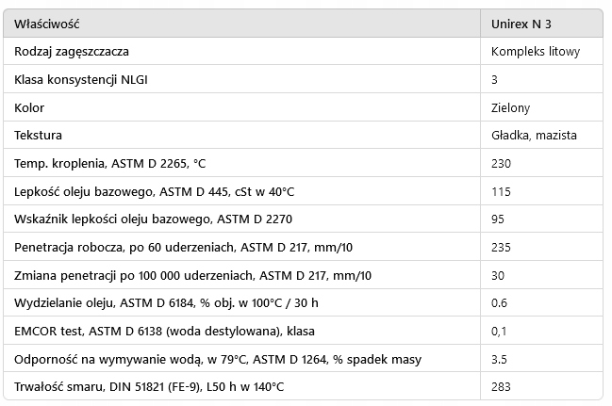The width and height of the screenshot is (612, 406).
Task: Click the "Lepkość oleju bazowego, ASTM D 445" cell
Action: click(x=155, y=191)
